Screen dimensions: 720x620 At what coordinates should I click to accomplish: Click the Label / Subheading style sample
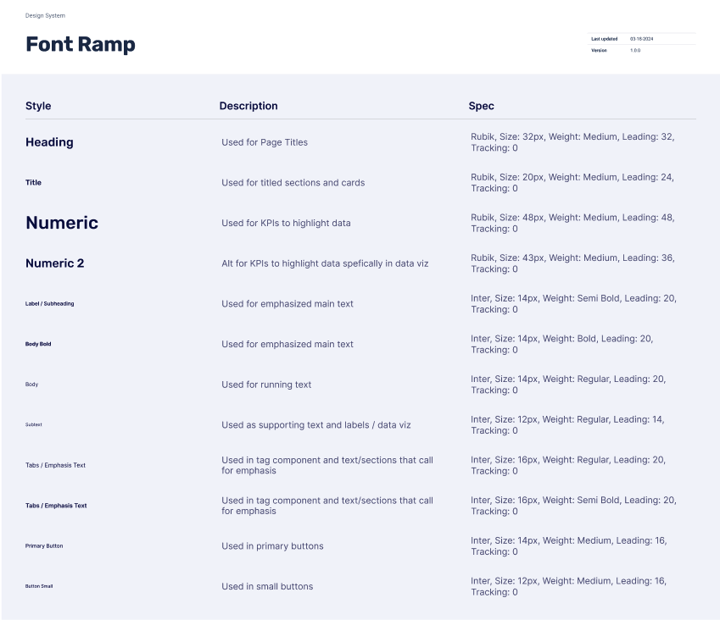[49, 303]
